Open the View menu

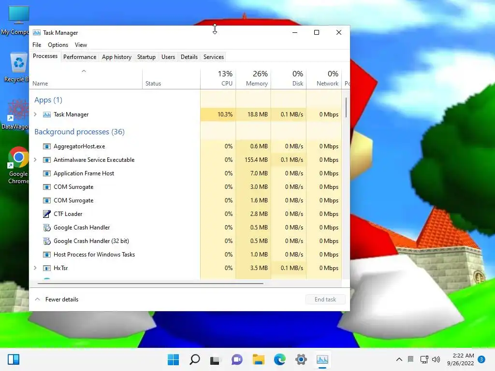pos(81,45)
